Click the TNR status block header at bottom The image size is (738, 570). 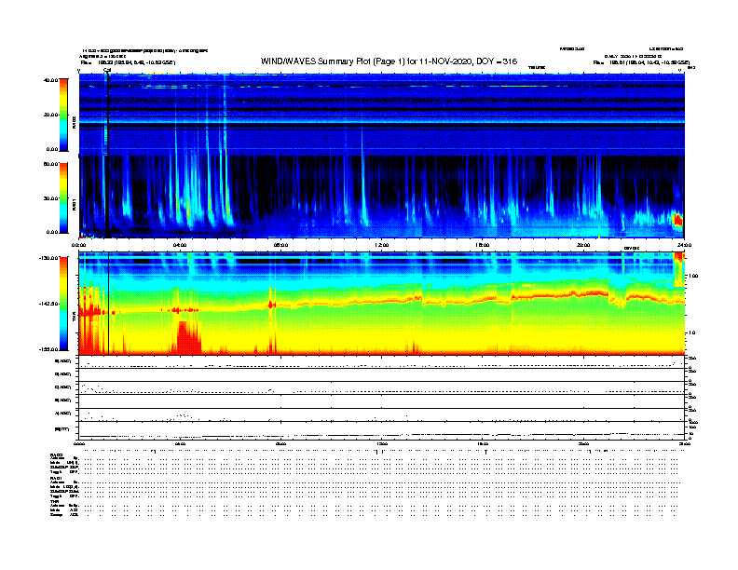[x=54, y=502]
